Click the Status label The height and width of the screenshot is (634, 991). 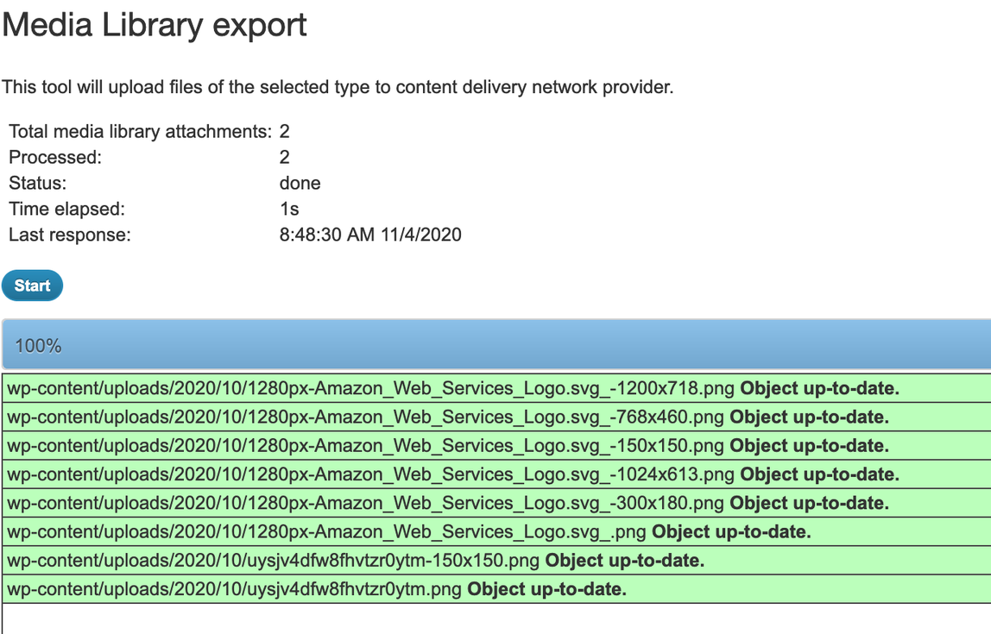(37, 184)
